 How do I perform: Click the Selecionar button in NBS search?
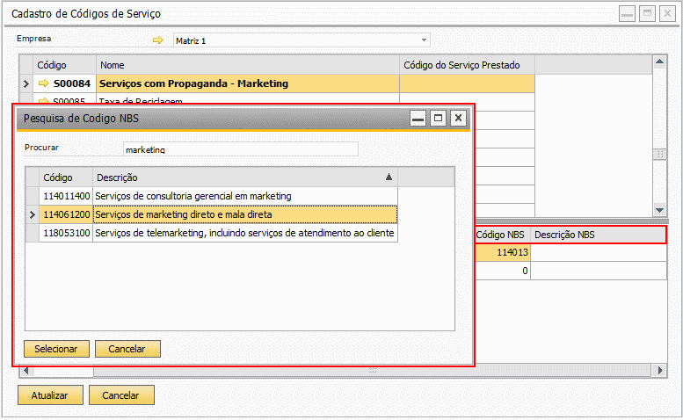pyautogui.click(x=56, y=349)
